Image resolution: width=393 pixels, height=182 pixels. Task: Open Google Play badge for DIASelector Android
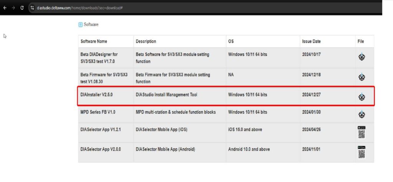[x=361, y=148]
